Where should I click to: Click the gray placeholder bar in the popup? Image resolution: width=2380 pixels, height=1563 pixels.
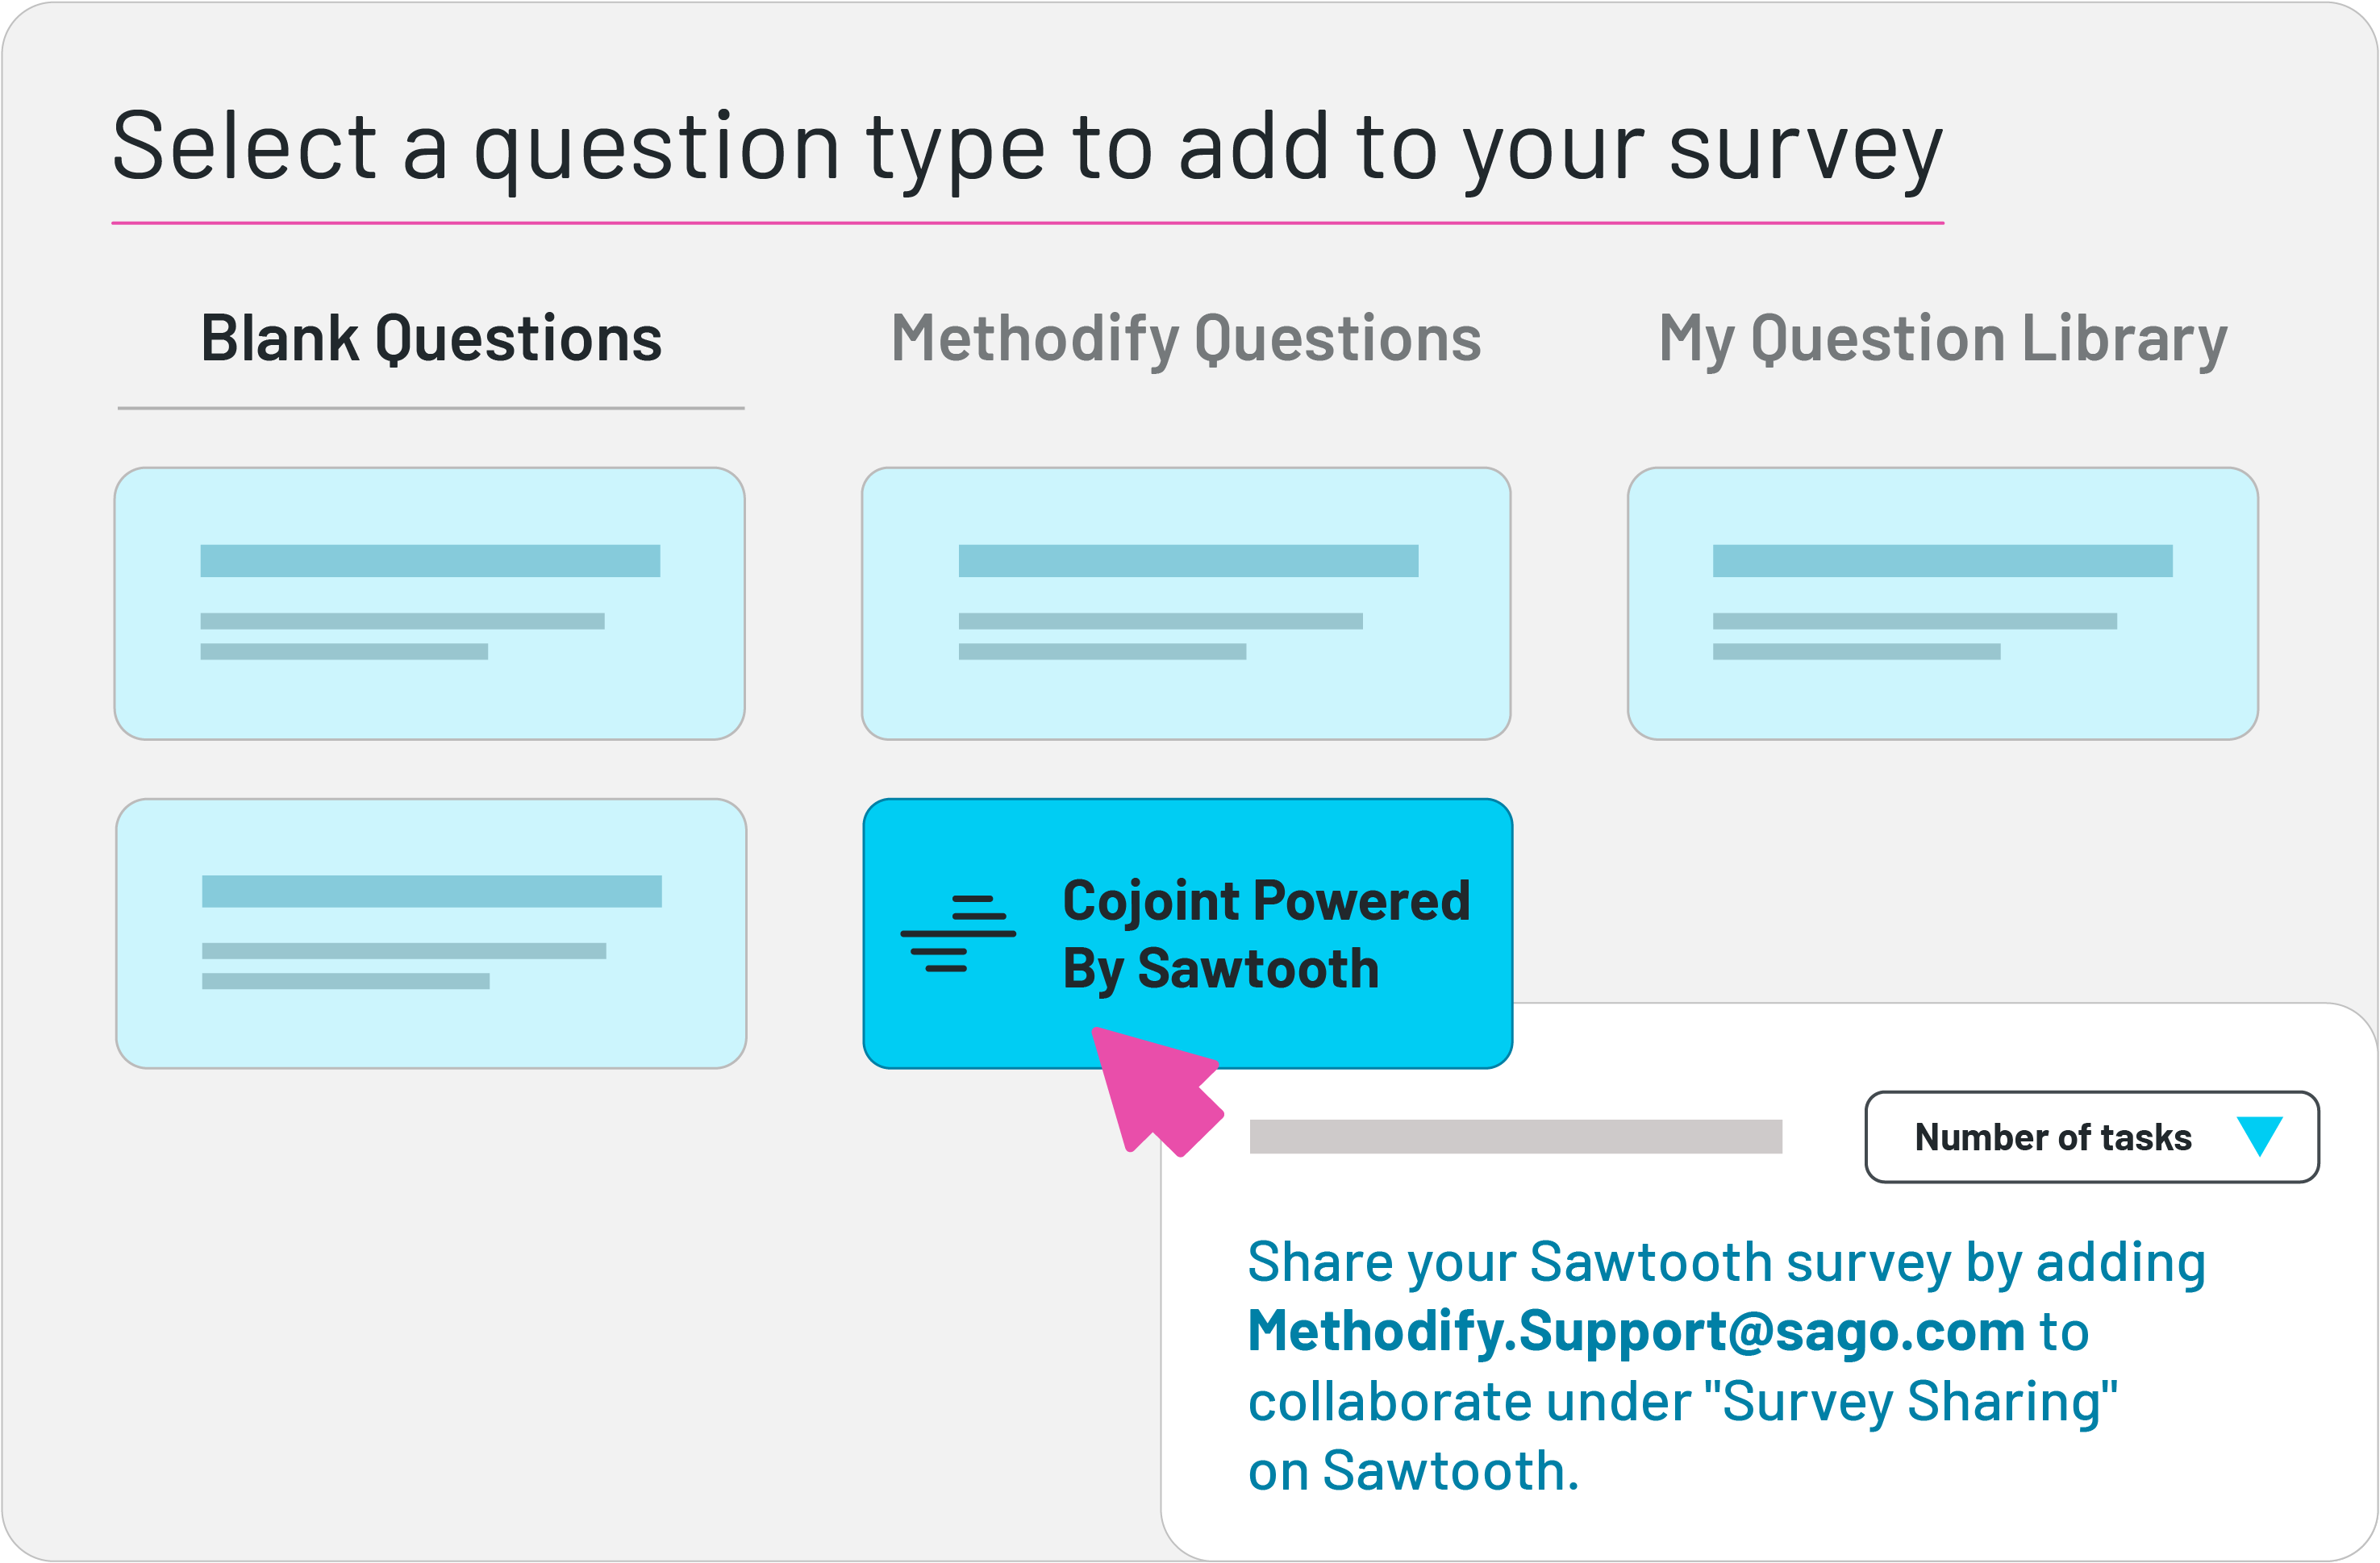coord(1515,1137)
